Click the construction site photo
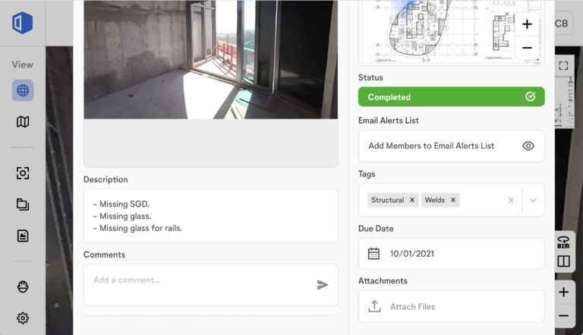 pyautogui.click(x=210, y=59)
